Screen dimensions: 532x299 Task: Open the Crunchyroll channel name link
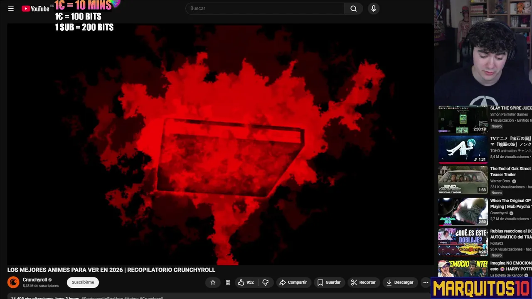pos(34,280)
